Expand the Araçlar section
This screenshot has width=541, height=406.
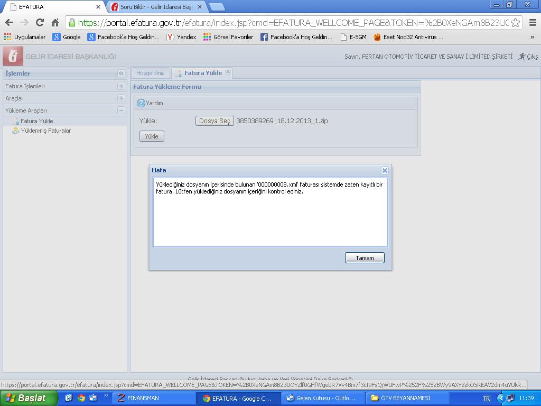pos(121,98)
